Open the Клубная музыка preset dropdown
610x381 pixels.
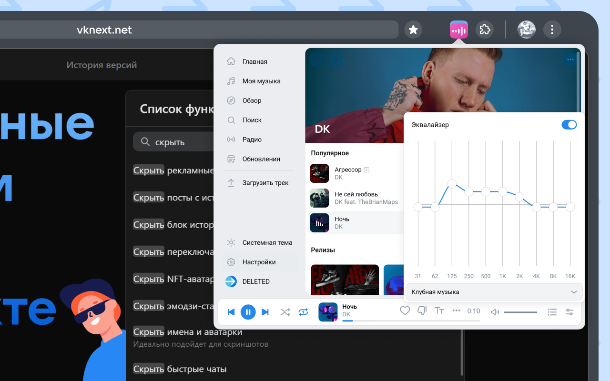(494, 291)
